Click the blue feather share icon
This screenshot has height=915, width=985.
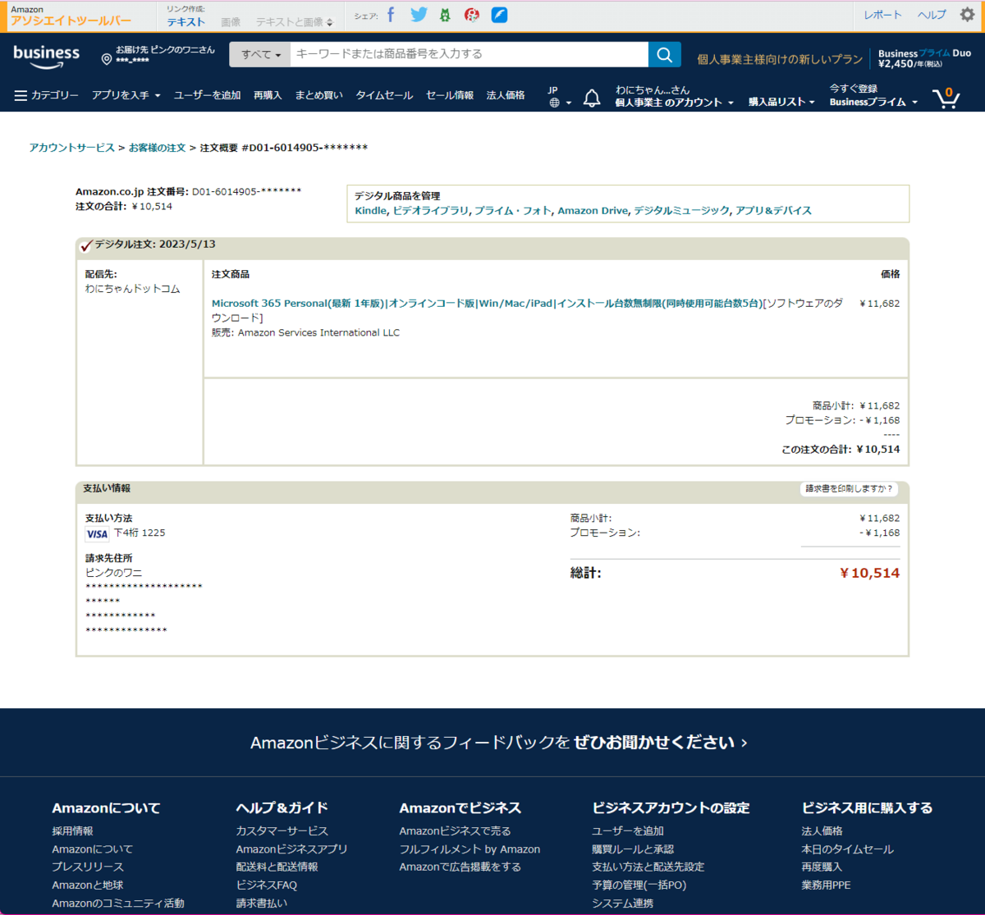pos(499,15)
